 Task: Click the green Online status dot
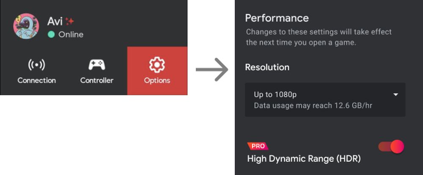[x=51, y=34]
